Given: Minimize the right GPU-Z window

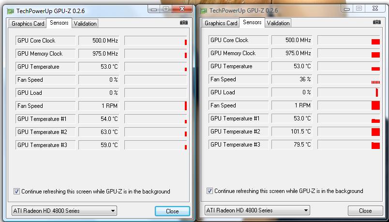Looking at the screenshot, I should click(x=347, y=9).
